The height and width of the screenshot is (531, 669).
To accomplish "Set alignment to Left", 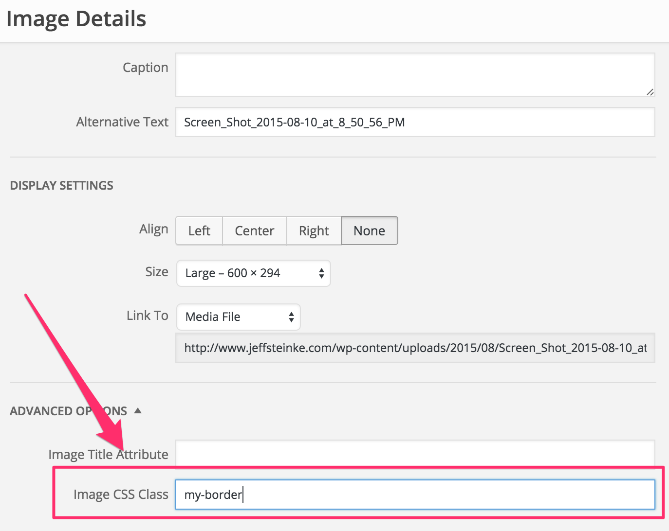I will click(x=199, y=230).
